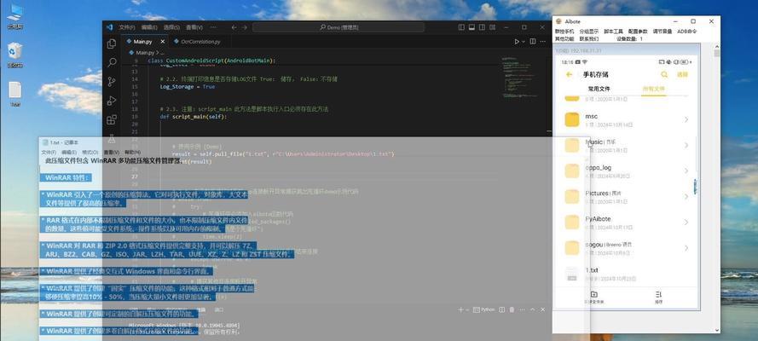Open the VS Code Selection menu
This screenshot has height=341, width=758.
171,27
